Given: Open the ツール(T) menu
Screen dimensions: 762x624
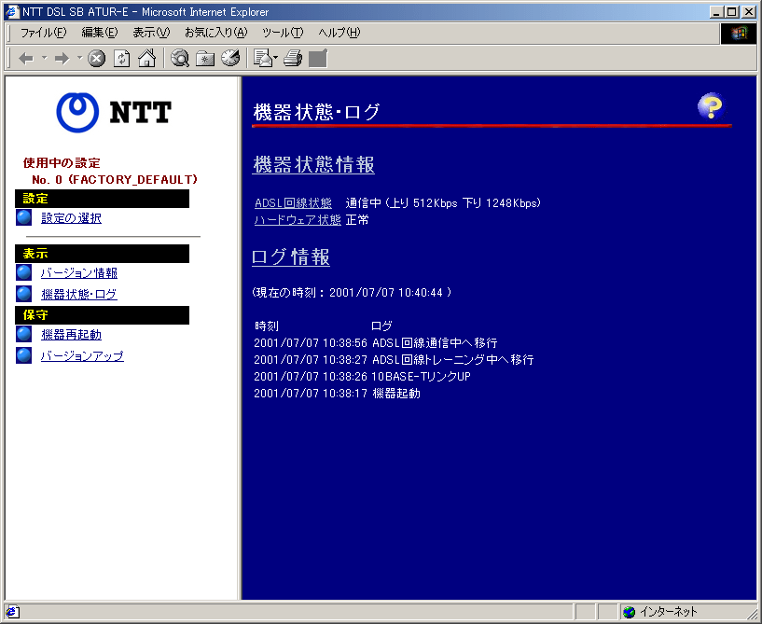Looking at the screenshot, I should click(283, 33).
